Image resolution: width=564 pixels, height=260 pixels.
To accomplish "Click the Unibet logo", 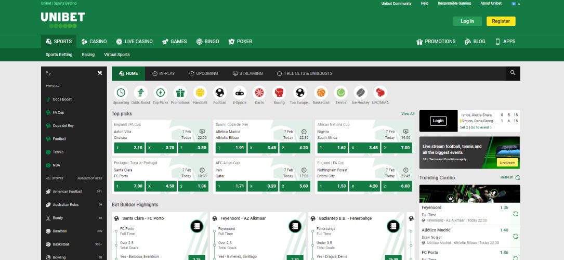I will coord(63,20).
